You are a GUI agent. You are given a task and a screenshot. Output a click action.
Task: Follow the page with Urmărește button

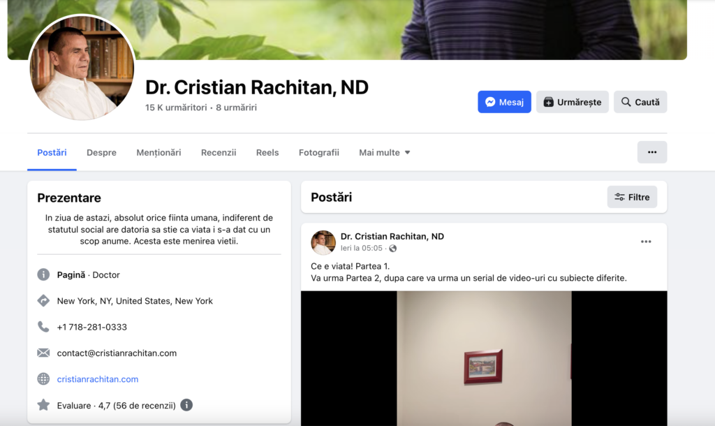(572, 102)
